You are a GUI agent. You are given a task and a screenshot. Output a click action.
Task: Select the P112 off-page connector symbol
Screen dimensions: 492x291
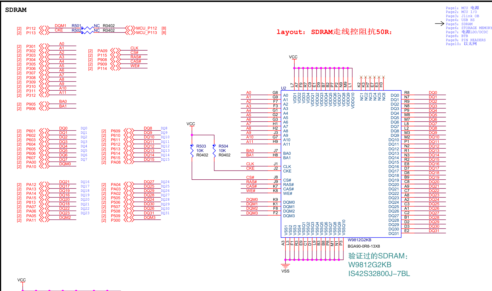coord(44,28)
